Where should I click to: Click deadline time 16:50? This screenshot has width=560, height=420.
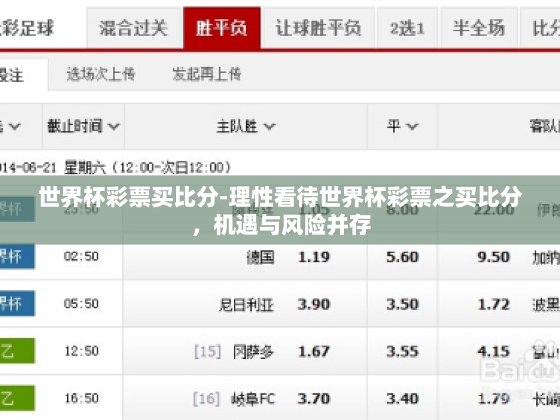click(x=82, y=398)
